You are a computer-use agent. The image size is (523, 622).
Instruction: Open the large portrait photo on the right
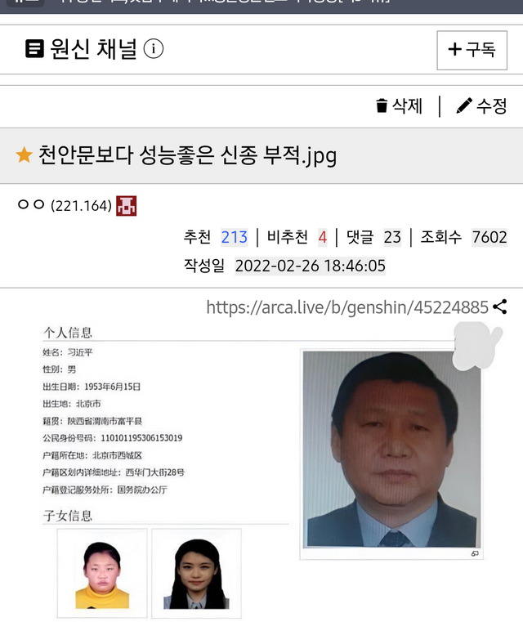pos(391,449)
